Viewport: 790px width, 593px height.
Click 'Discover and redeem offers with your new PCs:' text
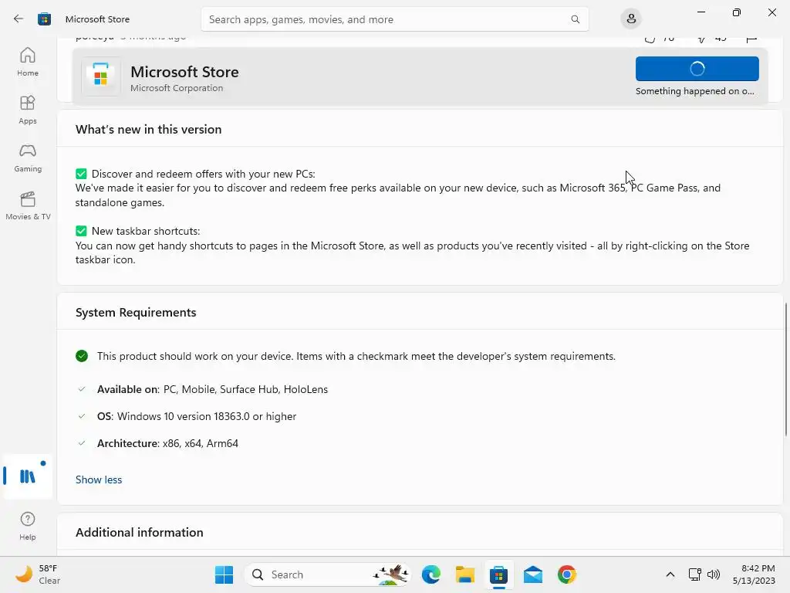coord(204,174)
